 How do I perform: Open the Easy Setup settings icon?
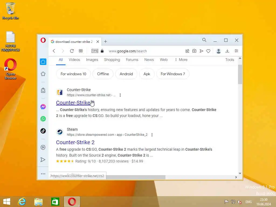[236, 51]
